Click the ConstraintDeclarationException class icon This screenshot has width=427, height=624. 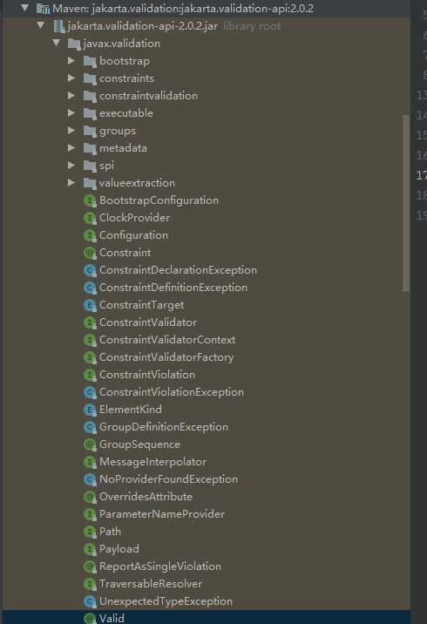90,271
